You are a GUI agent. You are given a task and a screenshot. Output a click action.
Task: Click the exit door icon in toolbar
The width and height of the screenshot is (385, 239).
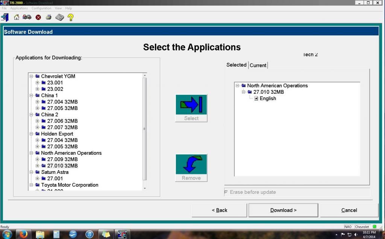point(5,17)
